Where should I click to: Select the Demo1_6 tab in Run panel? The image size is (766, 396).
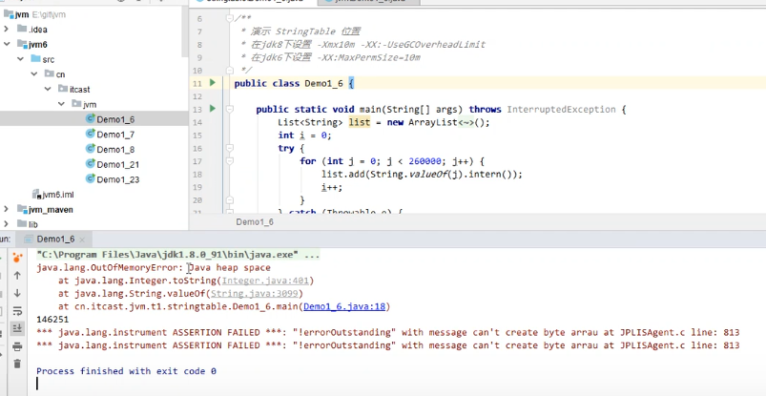pyautogui.click(x=55, y=240)
